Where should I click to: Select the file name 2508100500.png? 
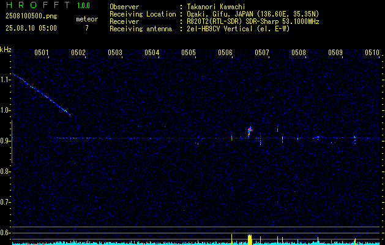(31, 17)
